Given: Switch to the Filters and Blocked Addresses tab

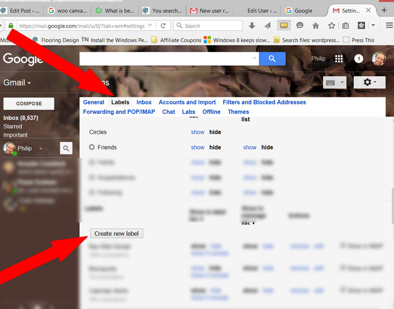Looking at the screenshot, I should [264, 102].
